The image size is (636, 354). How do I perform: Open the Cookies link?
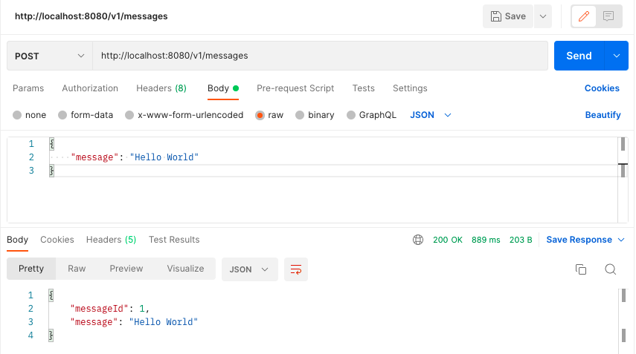point(602,88)
